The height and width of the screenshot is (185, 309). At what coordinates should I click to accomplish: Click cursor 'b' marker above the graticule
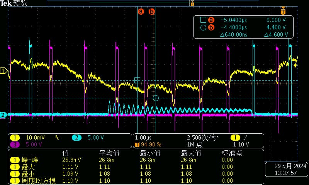point(152,12)
